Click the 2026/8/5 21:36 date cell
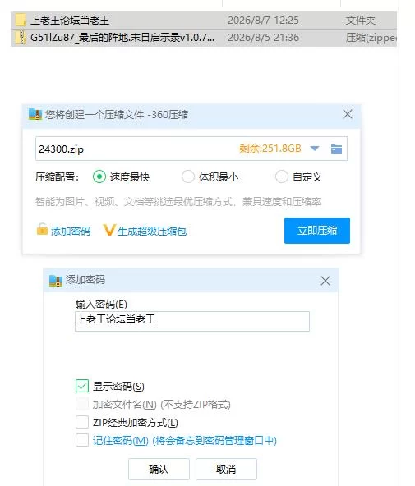 [263, 38]
